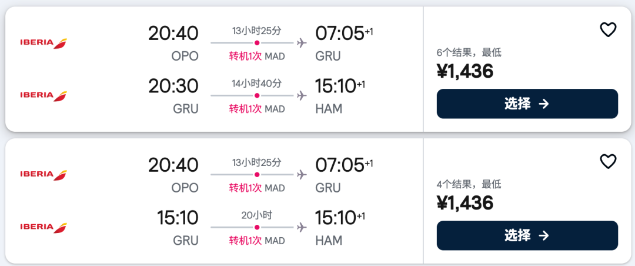Viewport: 635px width, 266px height.
Task: Choose the second flight with 20小时 return
Action: 527,235
